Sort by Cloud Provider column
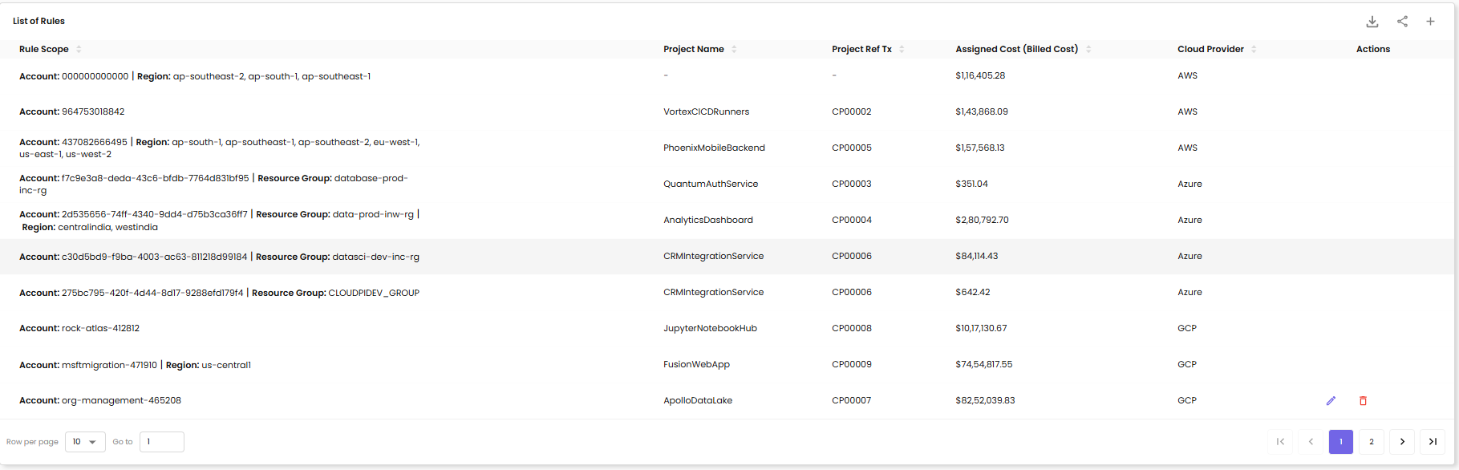The image size is (1459, 470). point(1254,50)
